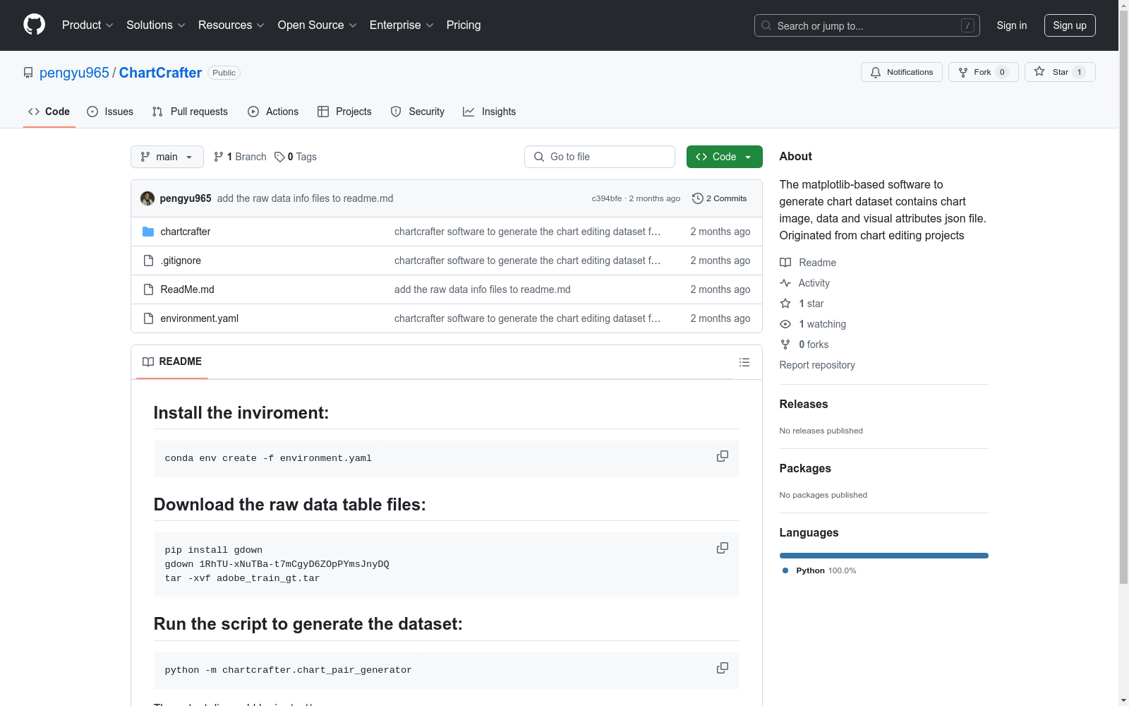Switch to the Issues tab
Screen dimensions: 1129x706
pyautogui.click(x=110, y=112)
